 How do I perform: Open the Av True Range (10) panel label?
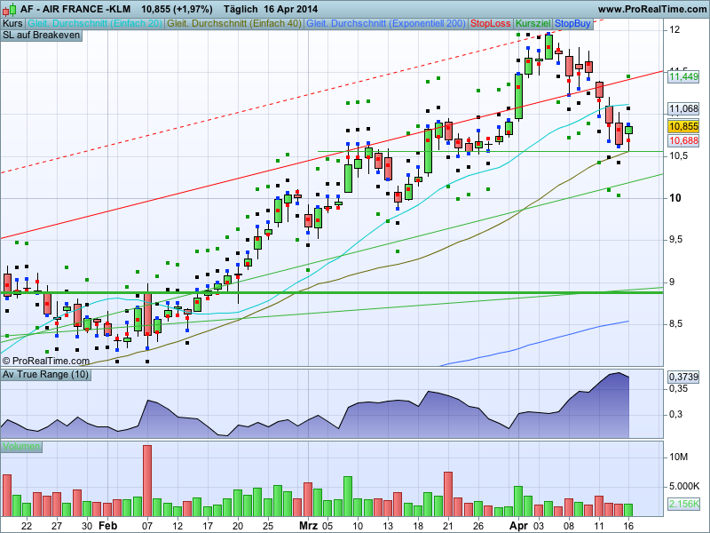point(45,375)
